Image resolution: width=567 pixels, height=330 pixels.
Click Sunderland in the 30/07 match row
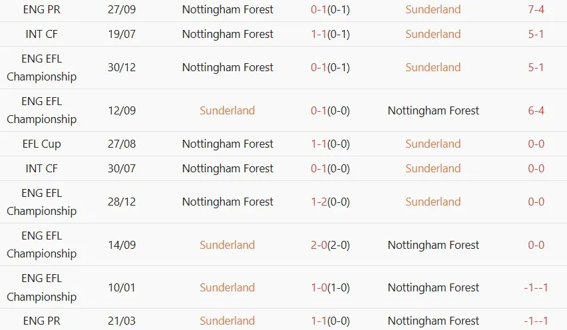pyautogui.click(x=433, y=168)
